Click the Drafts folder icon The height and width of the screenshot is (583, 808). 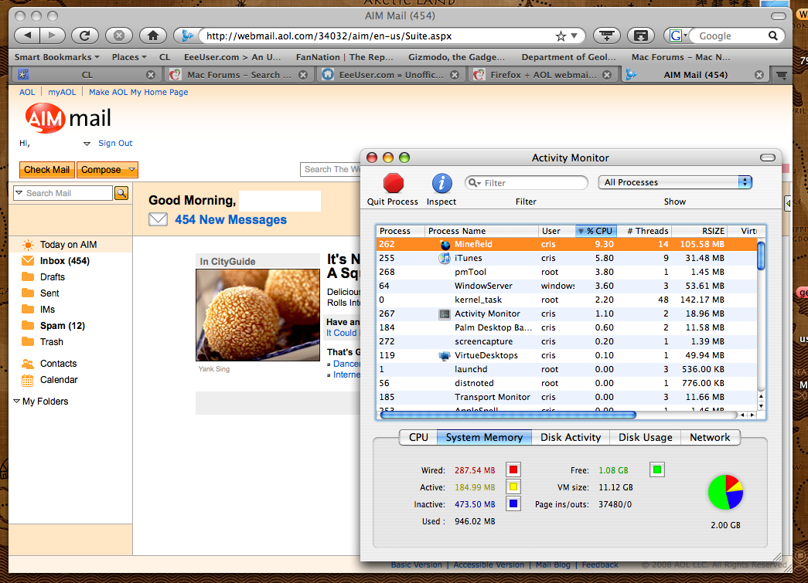[x=28, y=277]
